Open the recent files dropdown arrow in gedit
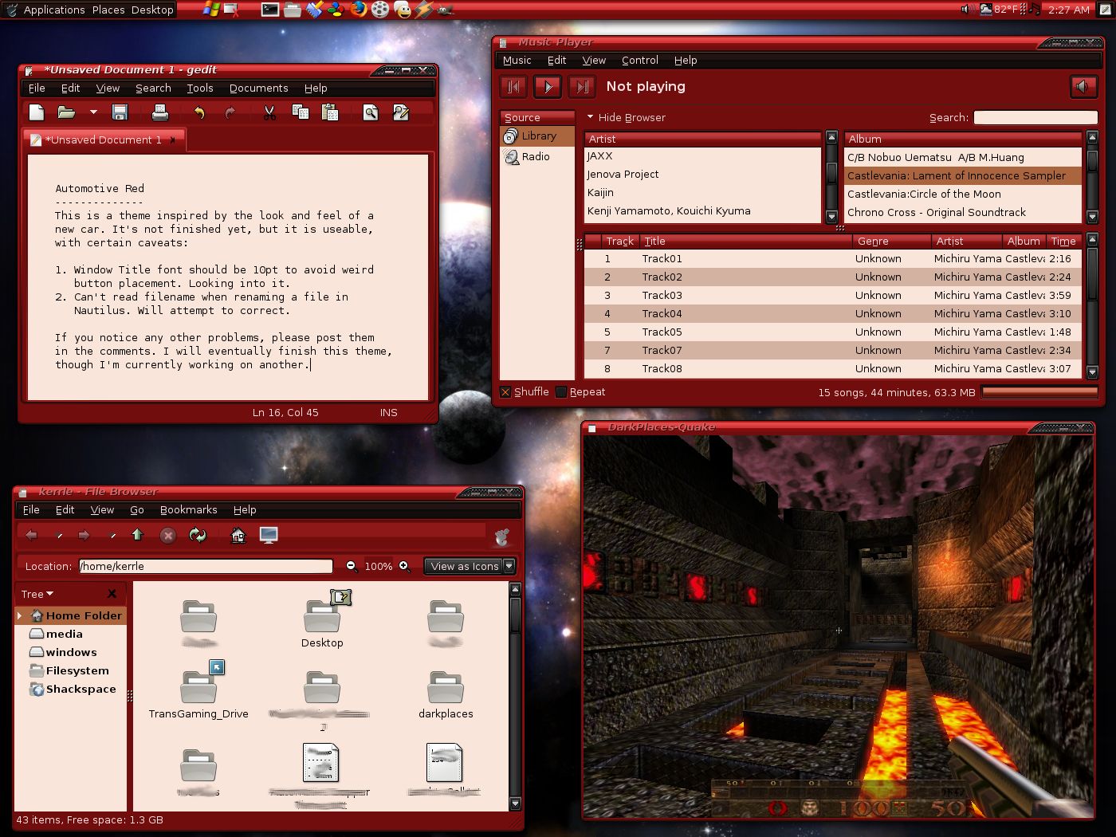The height and width of the screenshot is (837, 1116). pyautogui.click(x=93, y=112)
